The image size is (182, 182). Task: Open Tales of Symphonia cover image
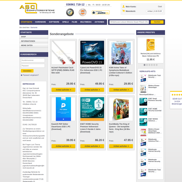(x=121, y=52)
